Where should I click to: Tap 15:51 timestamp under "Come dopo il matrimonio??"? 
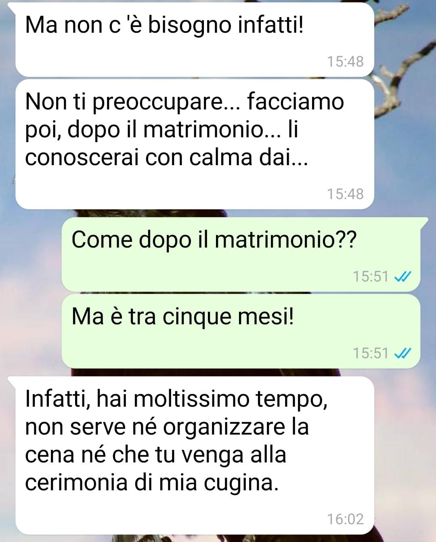(371, 277)
